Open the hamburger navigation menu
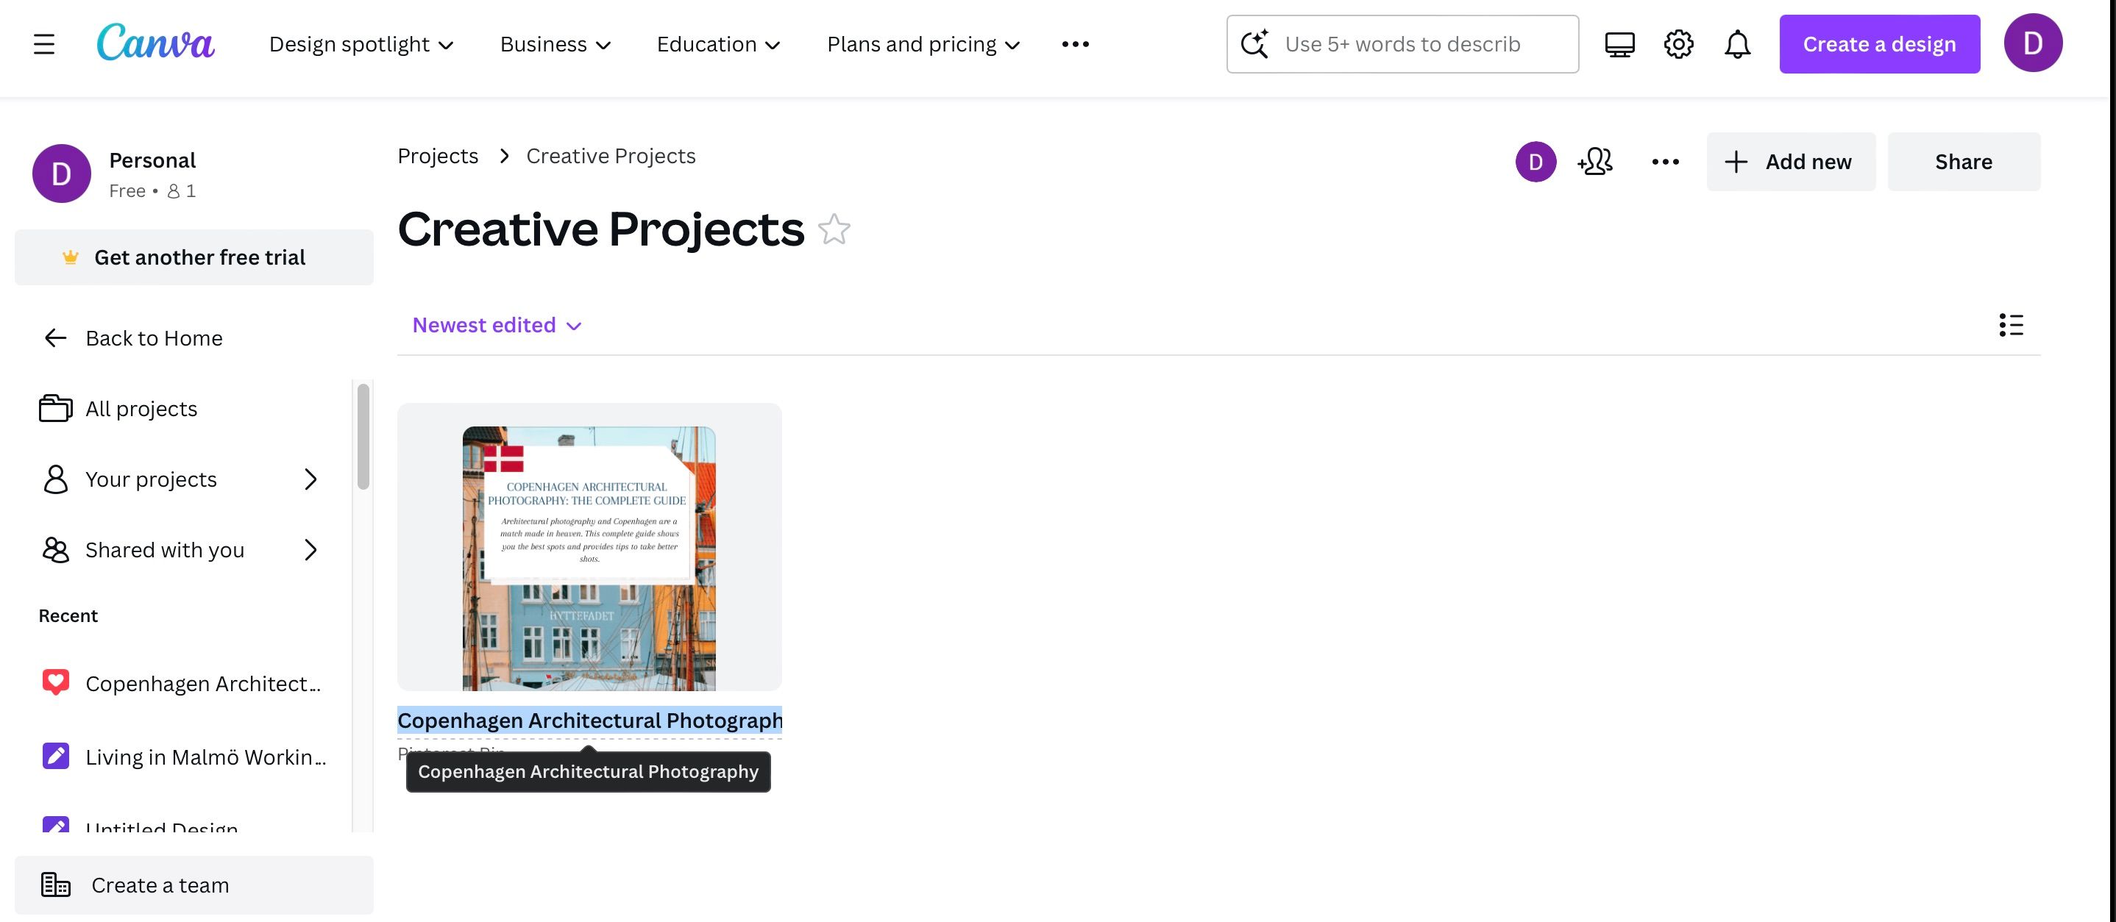The height and width of the screenshot is (922, 2116). pyautogui.click(x=43, y=43)
